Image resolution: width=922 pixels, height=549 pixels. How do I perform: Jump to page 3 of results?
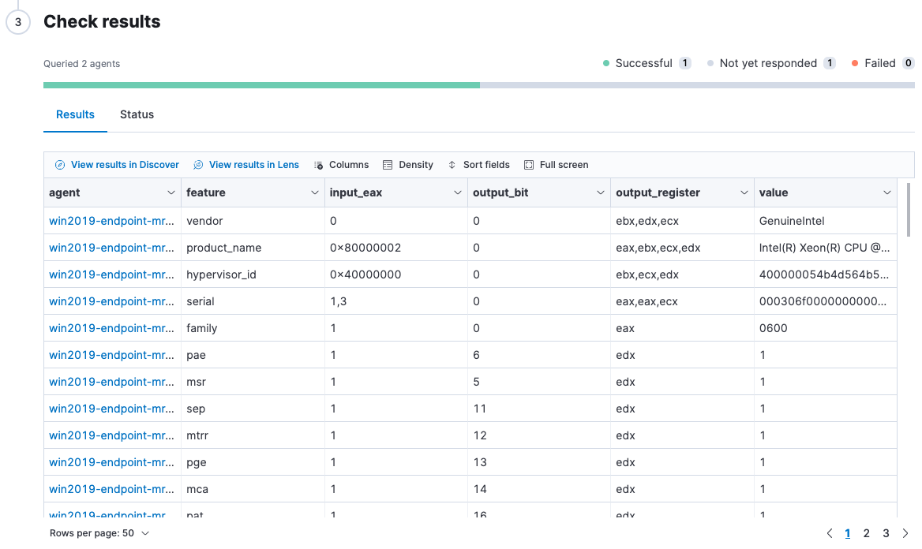[886, 533]
